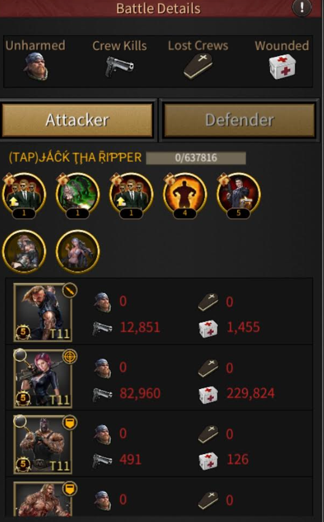The width and height of the screenshot is (324, 522).
Task: Tap the Unharmed biker head icon
Action: click(36, 67)
